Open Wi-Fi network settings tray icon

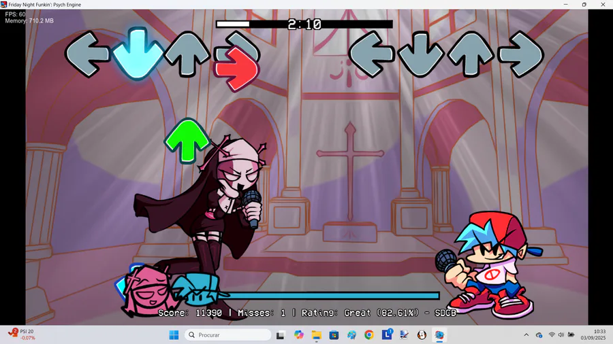552,334
